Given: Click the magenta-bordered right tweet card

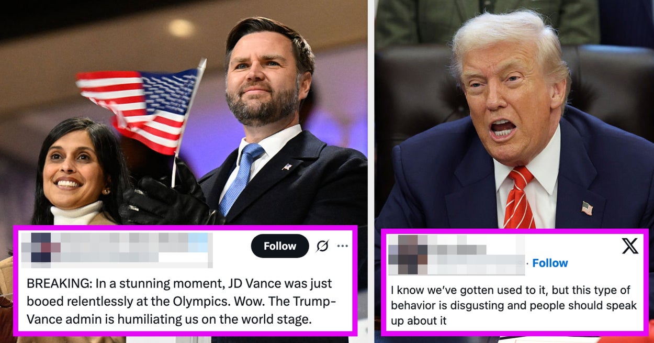Looking at the screenshot, I should pos(515,282).
